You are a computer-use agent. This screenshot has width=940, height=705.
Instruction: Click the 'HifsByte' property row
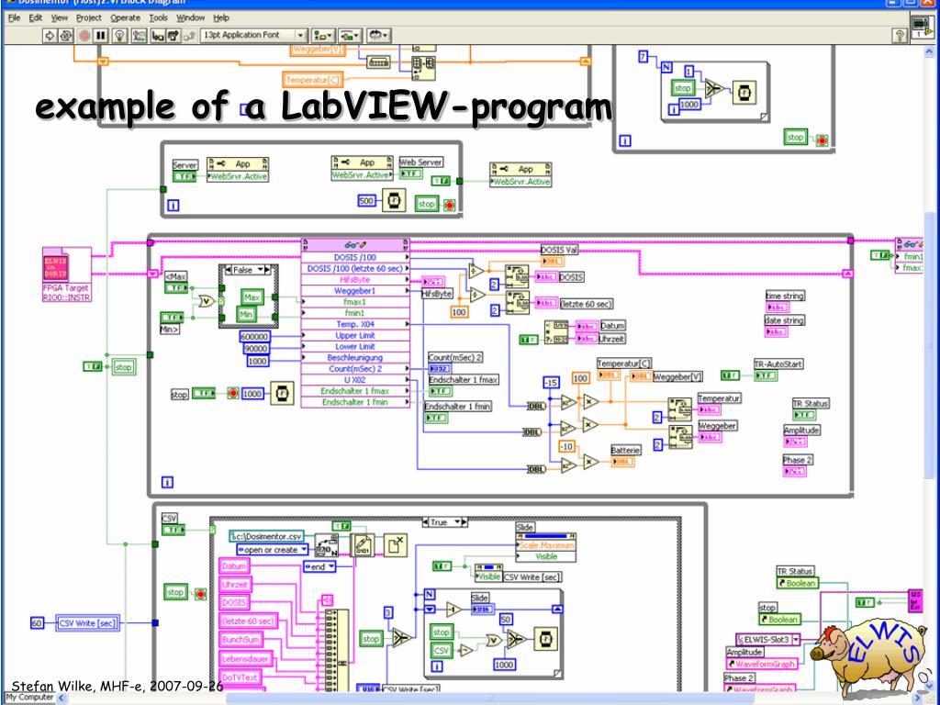pyautogui.click(x=355, y=279)
